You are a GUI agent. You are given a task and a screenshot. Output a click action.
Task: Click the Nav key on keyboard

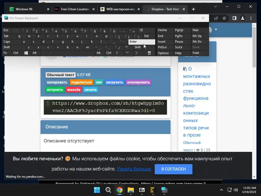click(200, 30)
